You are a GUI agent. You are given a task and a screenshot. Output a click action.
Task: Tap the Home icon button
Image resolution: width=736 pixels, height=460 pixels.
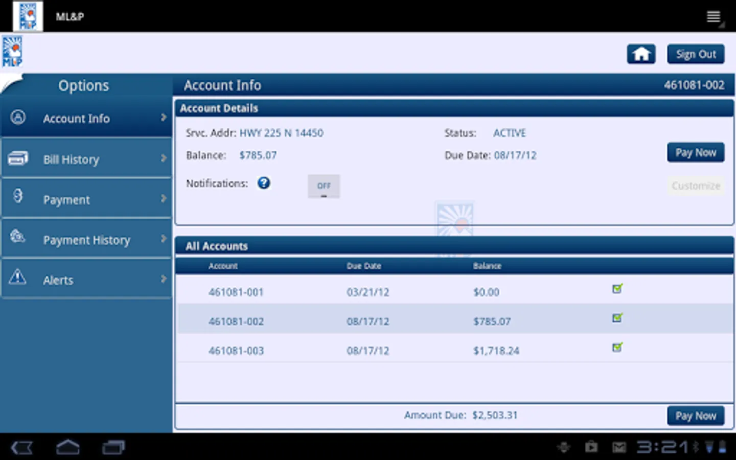click(641, 54)
